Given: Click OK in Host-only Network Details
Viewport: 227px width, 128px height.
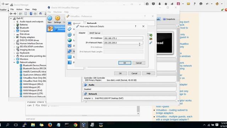Looking at the screenshot, I should pos(124,63).
